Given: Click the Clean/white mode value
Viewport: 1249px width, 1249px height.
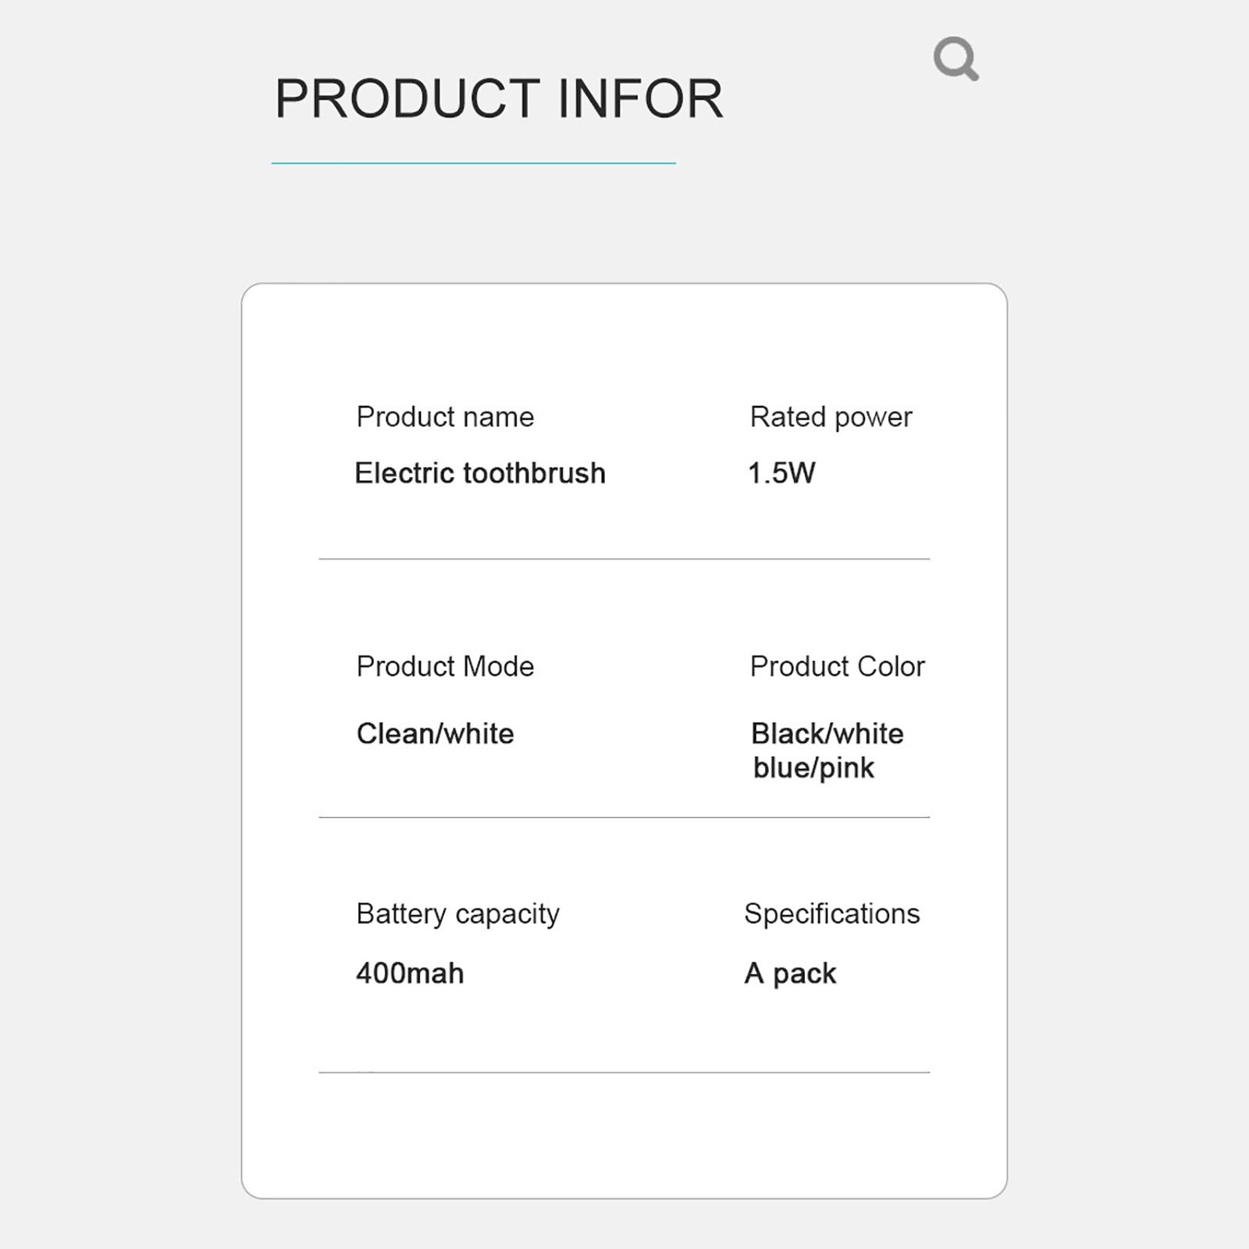Looking at the screenshot, I should (435, 734).
